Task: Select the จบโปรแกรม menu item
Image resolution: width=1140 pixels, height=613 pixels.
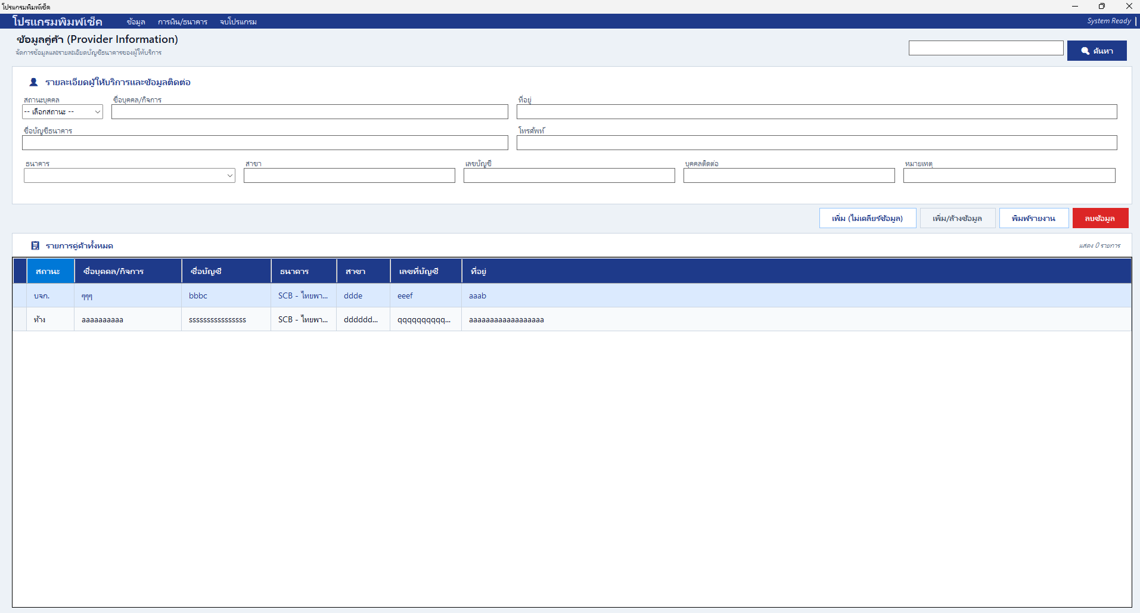Action: pyautogui.click(x=238, y=22)
